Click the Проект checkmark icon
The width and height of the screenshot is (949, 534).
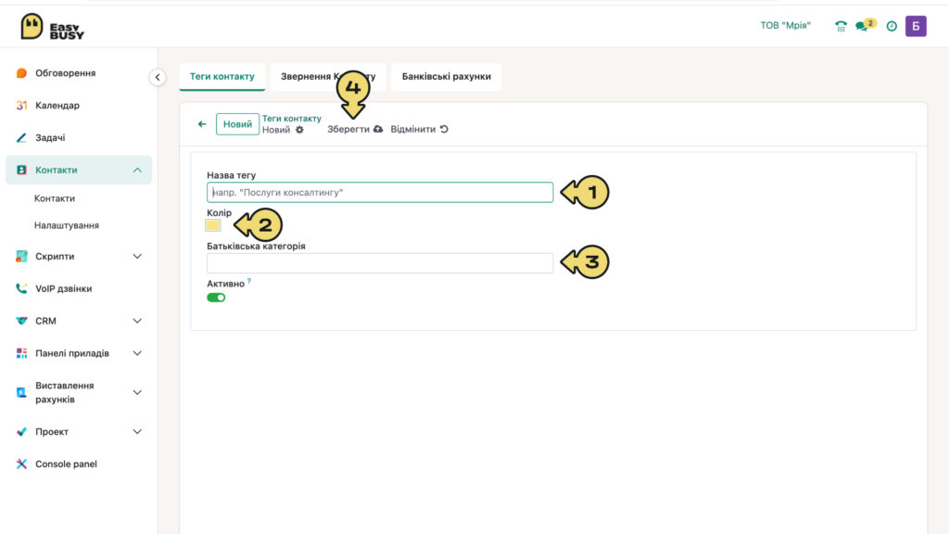click(x=21, y=432)
